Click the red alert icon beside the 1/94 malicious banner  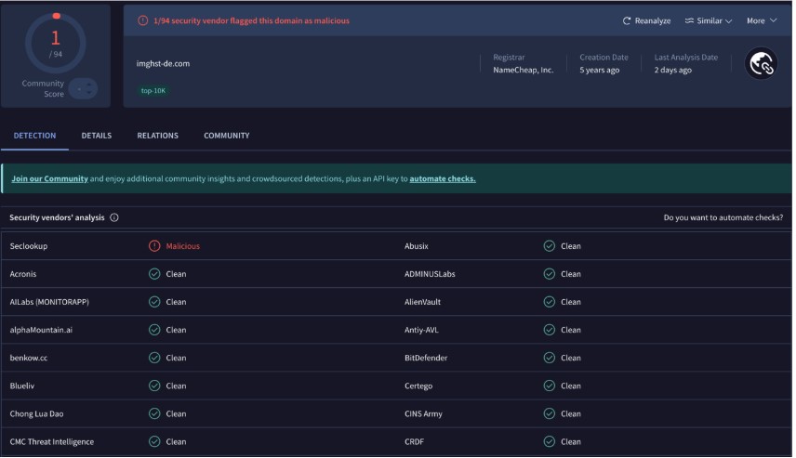point(143,20)
